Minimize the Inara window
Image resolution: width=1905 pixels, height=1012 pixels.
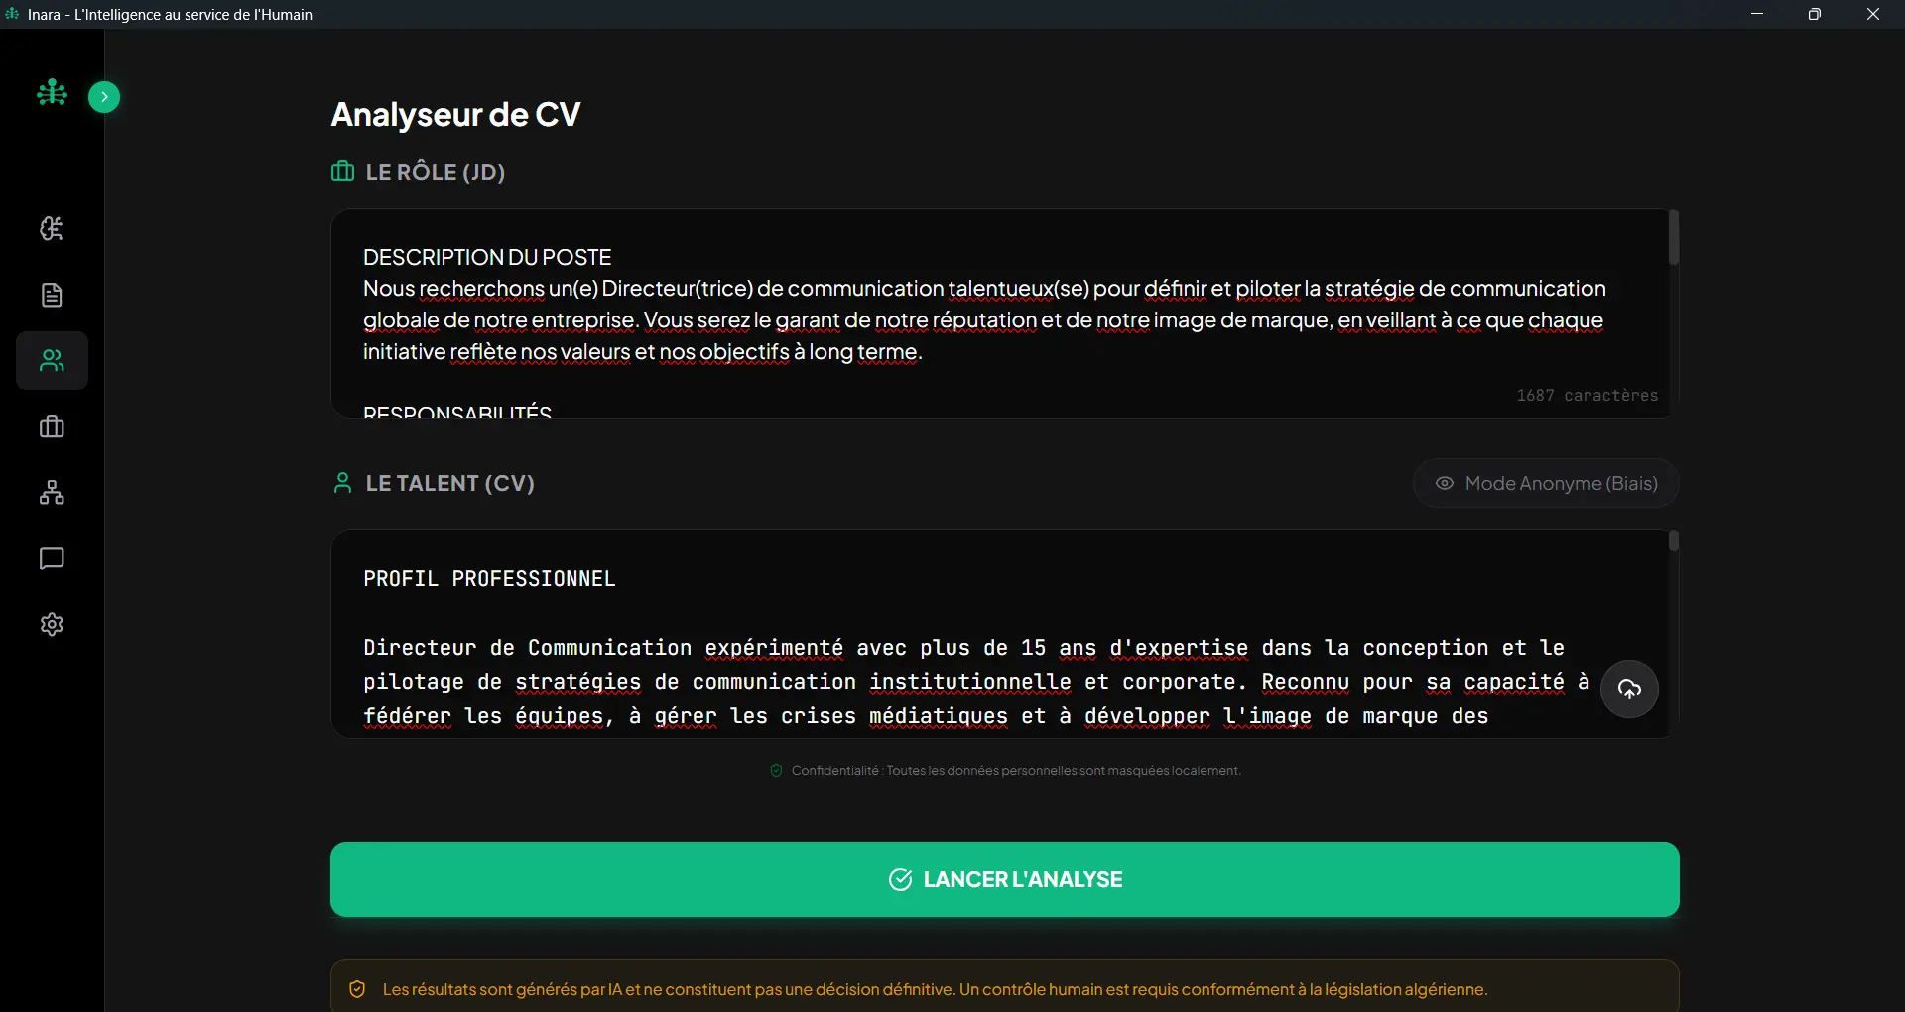1757,14
